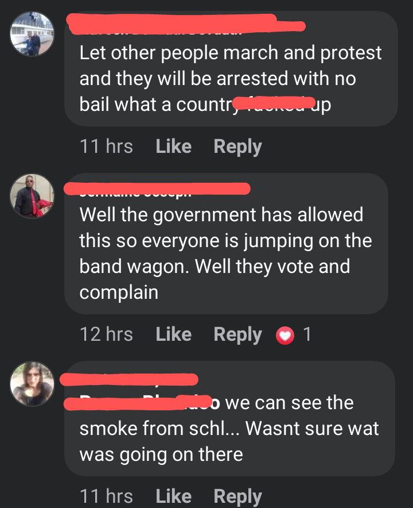Image resolution: width=413 pixels, height=508 pixels.
Task: Open the 11 hrs timestamp under the smoke comment
Action: [x=106, y=496]
